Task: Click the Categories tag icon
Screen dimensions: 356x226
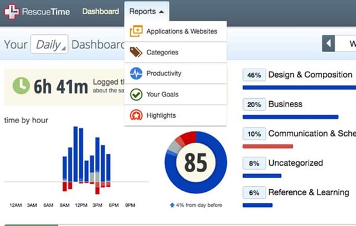Action: click(136, 52)
